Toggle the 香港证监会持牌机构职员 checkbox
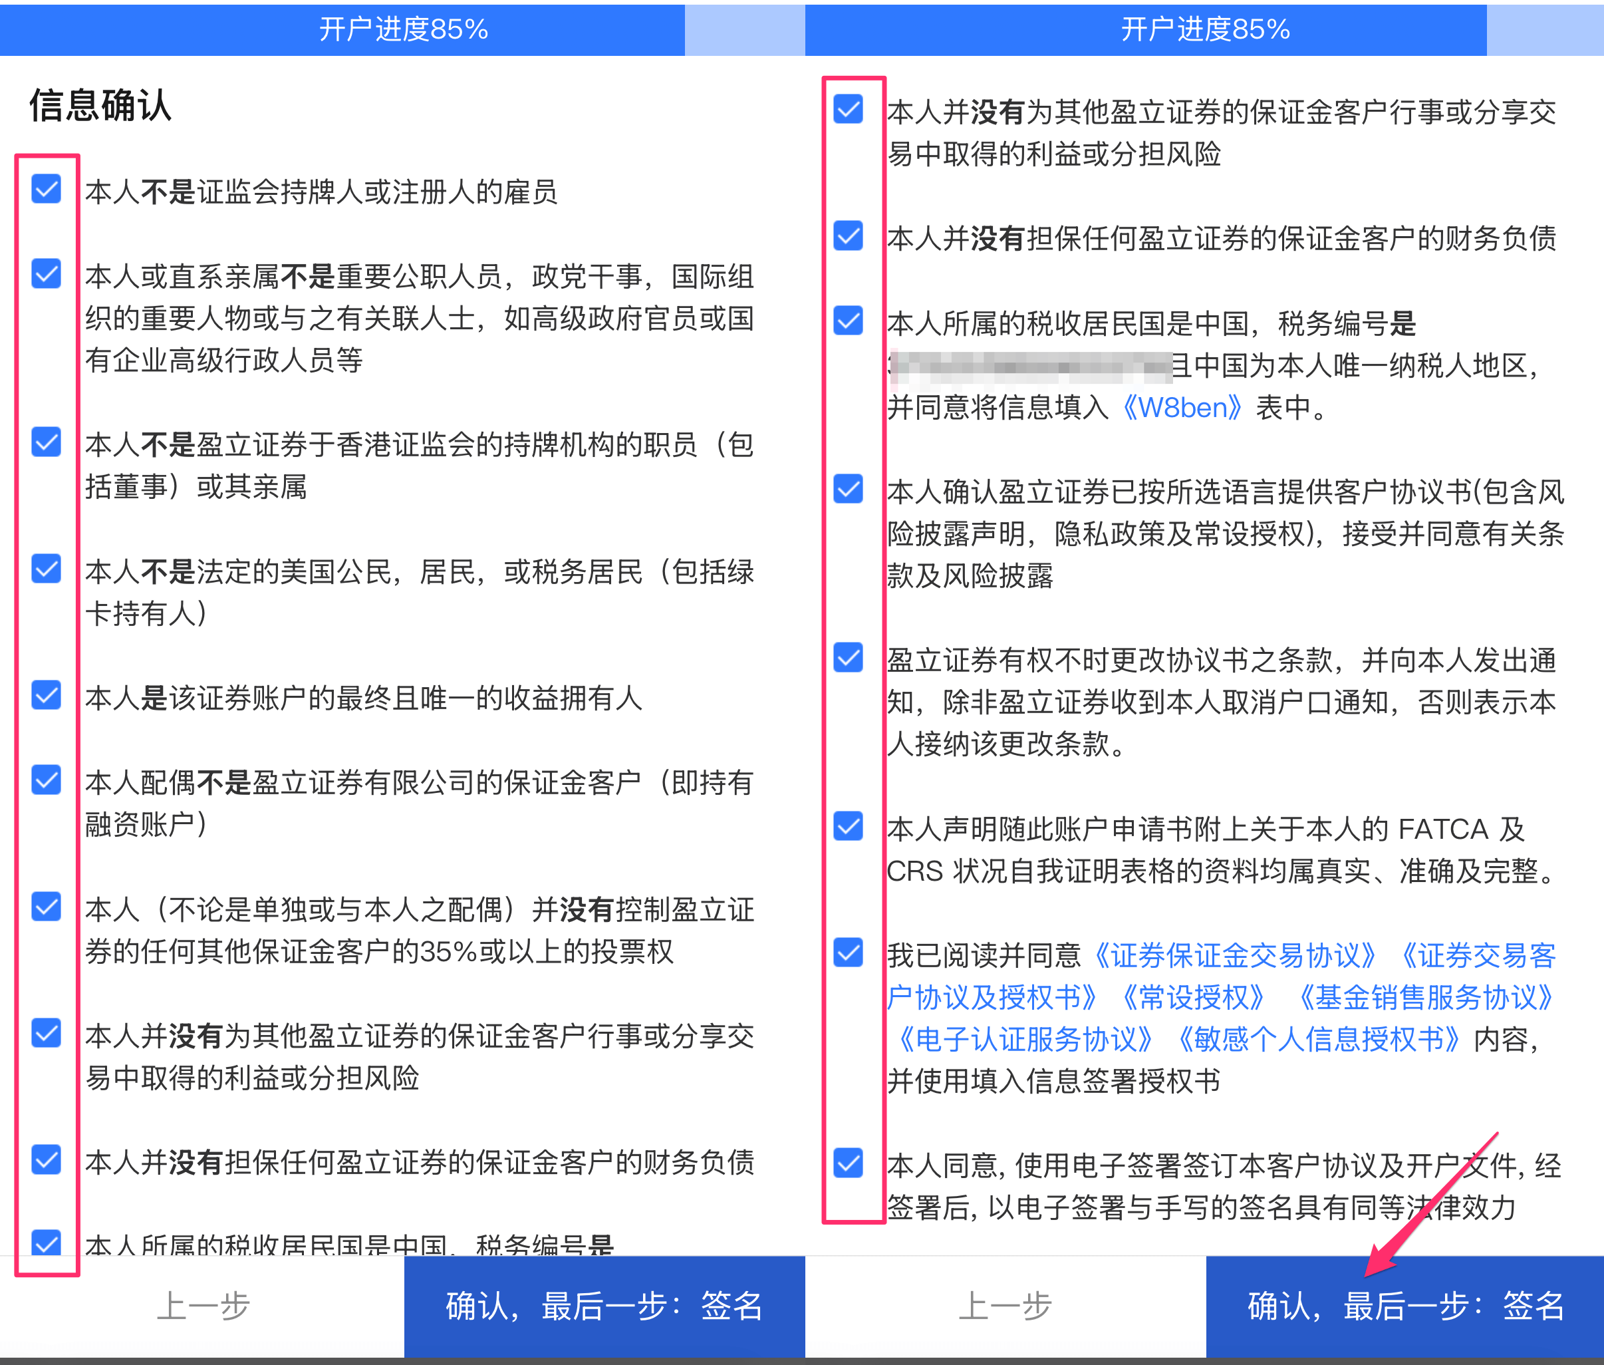This screenshot has height=1365, width=1604. [x=47, y=442]
